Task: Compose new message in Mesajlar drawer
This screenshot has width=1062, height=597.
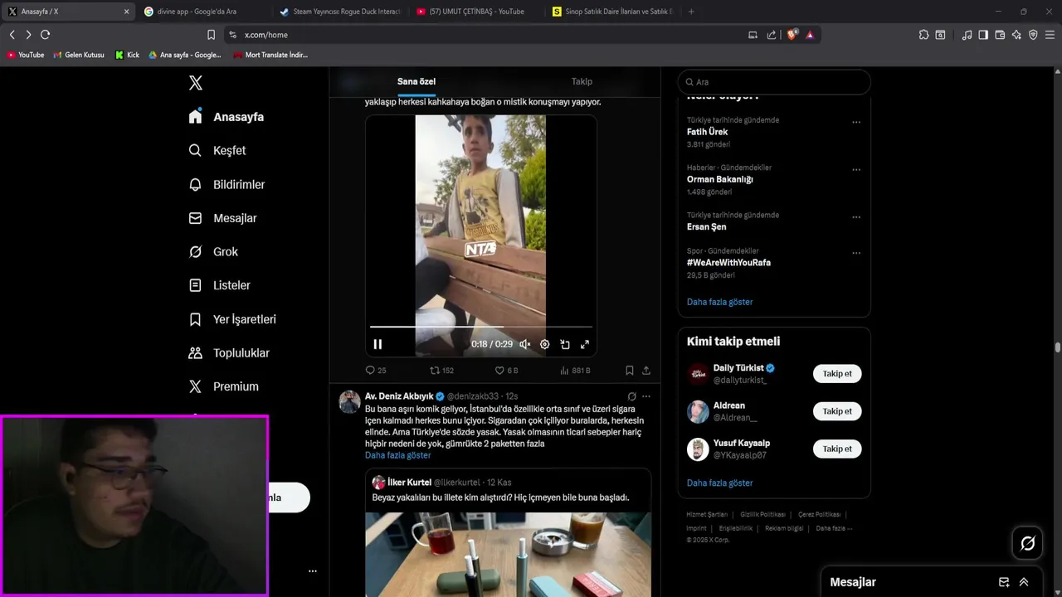Action: (1004, 582)
